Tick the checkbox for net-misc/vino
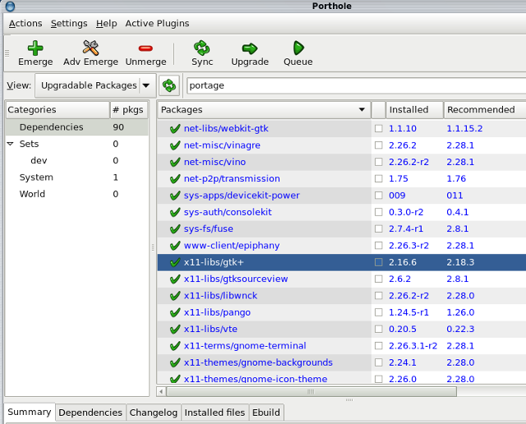Image resolution: width=526 pixels, height=424 pixels. 378,162
